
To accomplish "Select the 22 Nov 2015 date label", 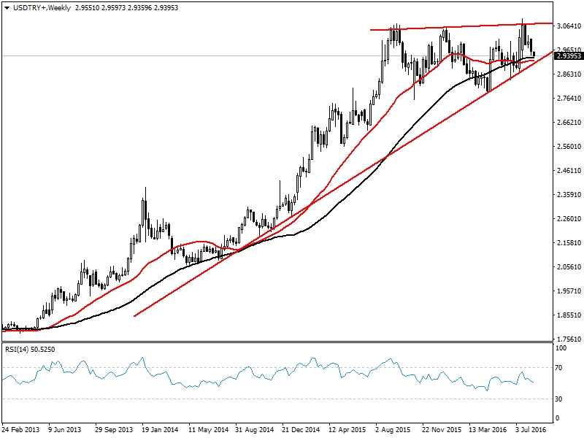I will point(442,429).
